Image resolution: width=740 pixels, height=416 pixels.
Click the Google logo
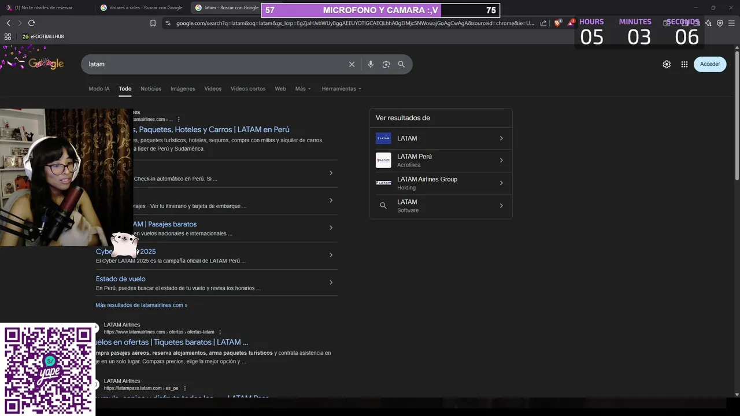point(46,64)
